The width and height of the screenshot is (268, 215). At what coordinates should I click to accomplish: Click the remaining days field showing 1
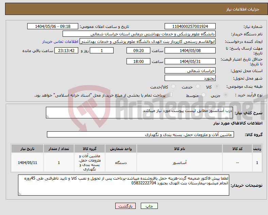[x=102, y=50]
